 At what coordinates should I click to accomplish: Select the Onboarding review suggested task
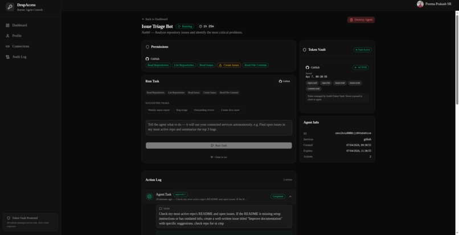click(204, 110)
